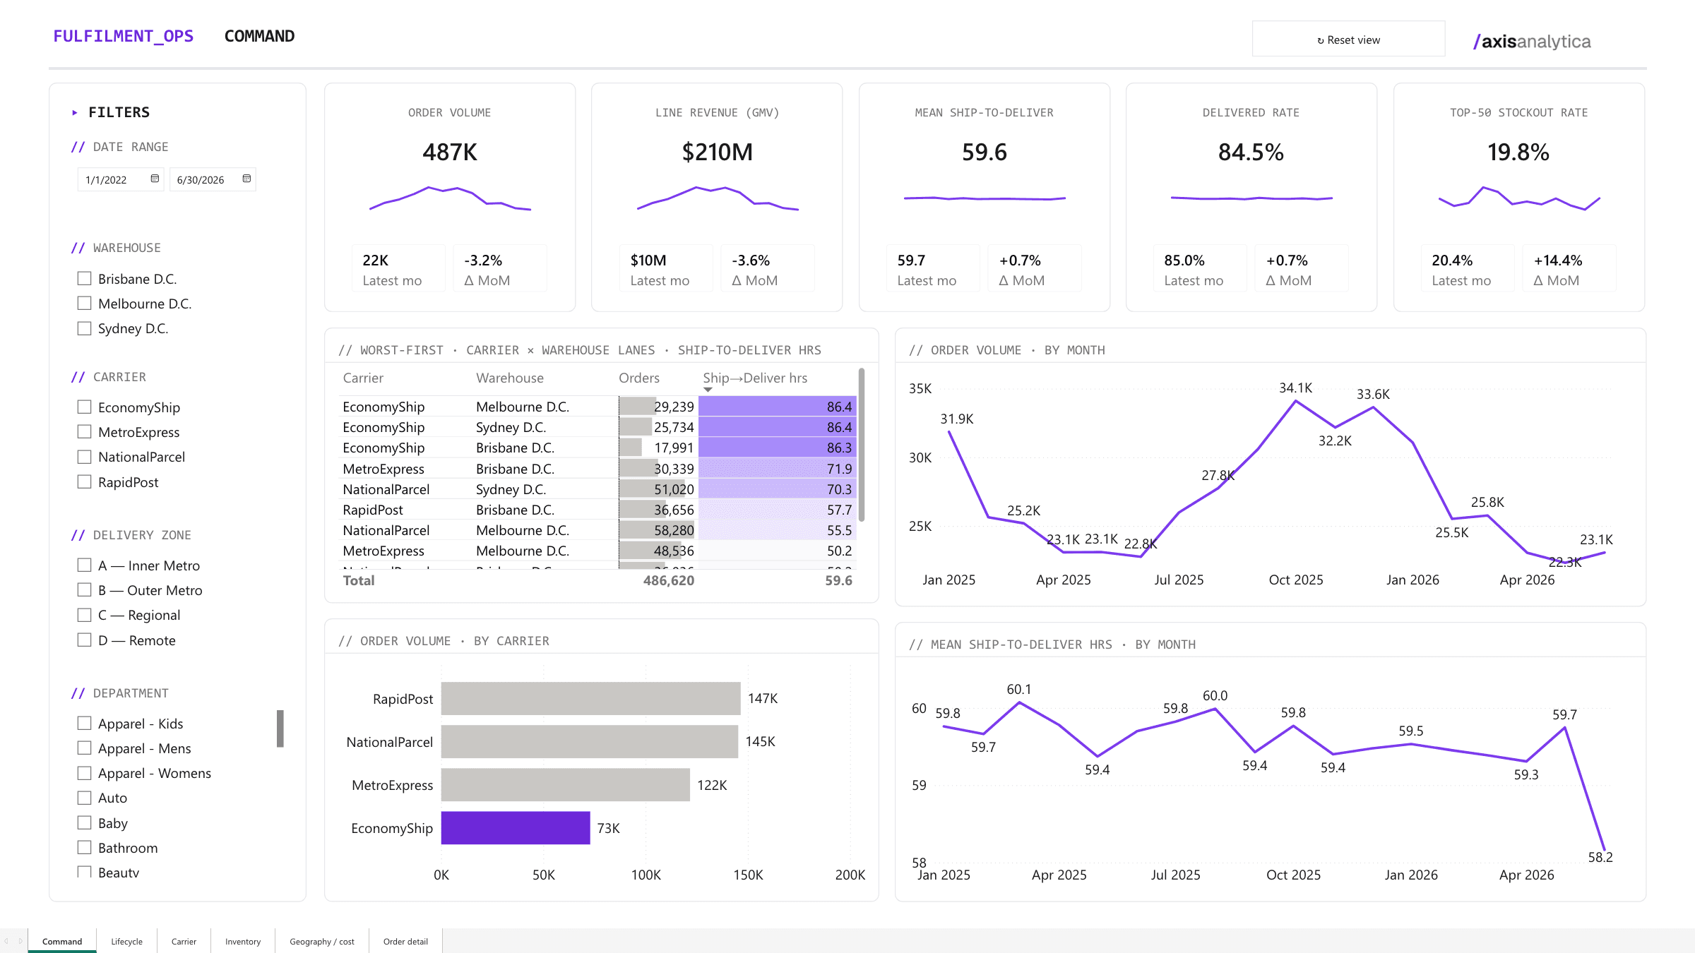The height and width of the screenshot is (953, 1695).
Task: Click the Top-50 Stockout Rate 19.8% value
Action: click(x=1518, y=152)
